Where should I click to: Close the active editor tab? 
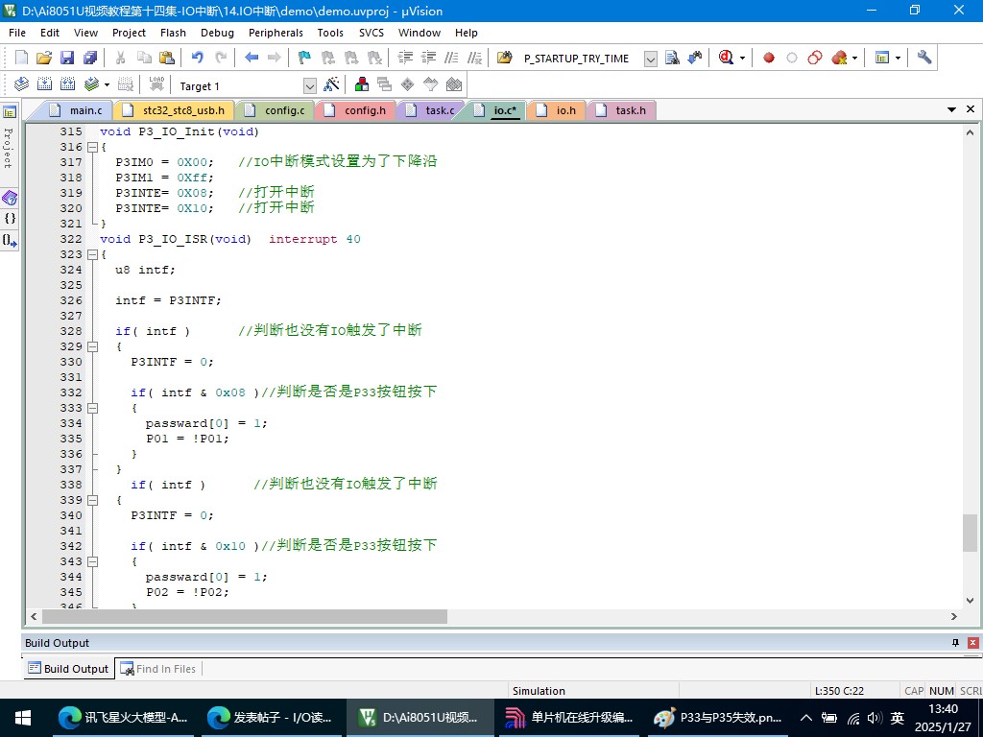[x=971, y=109]
